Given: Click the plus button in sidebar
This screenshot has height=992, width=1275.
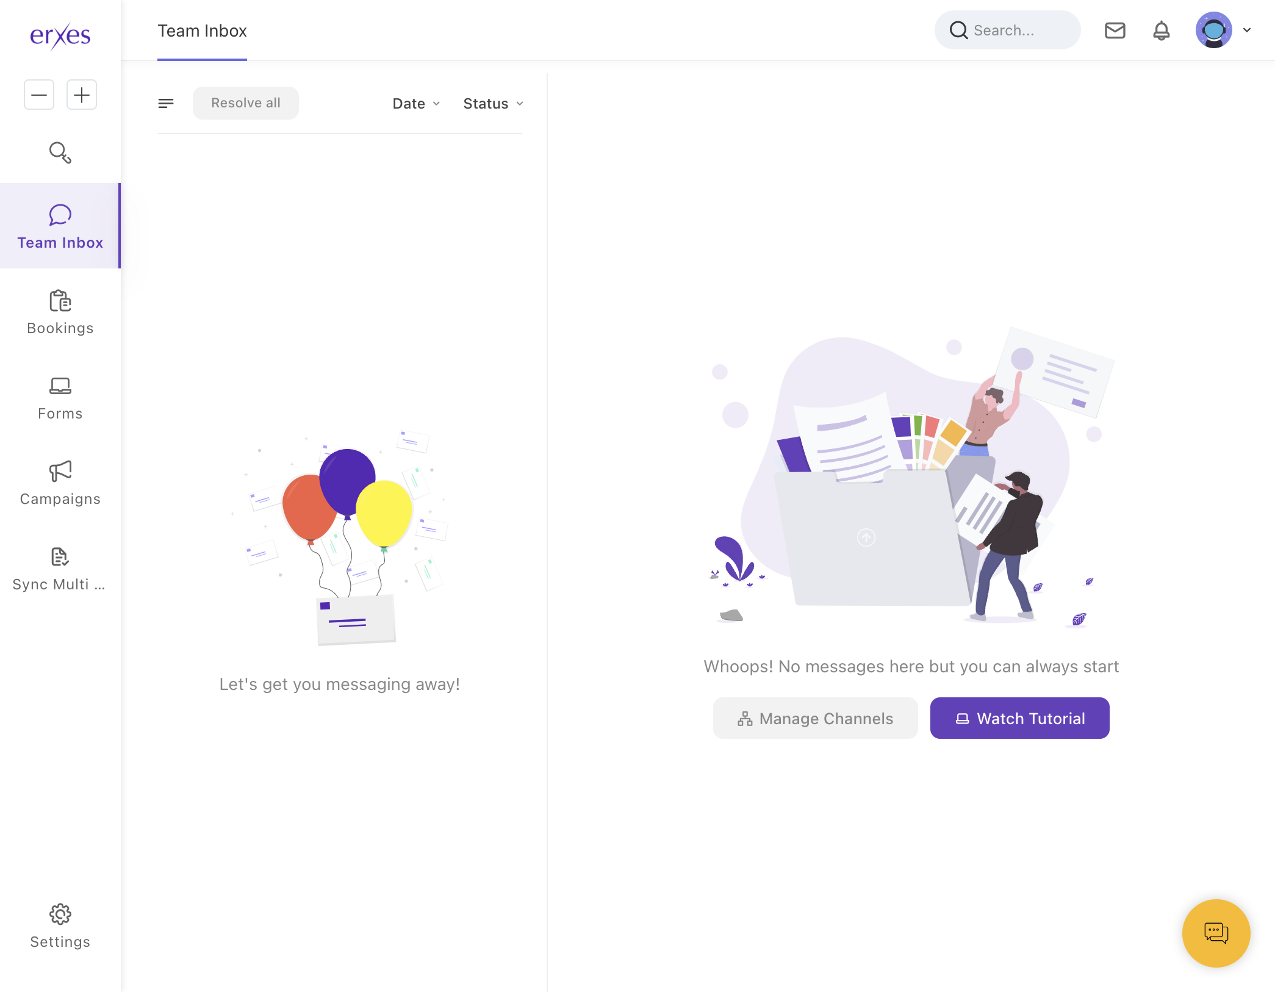Looking at the screenshot, I should [x=82, y=95].
